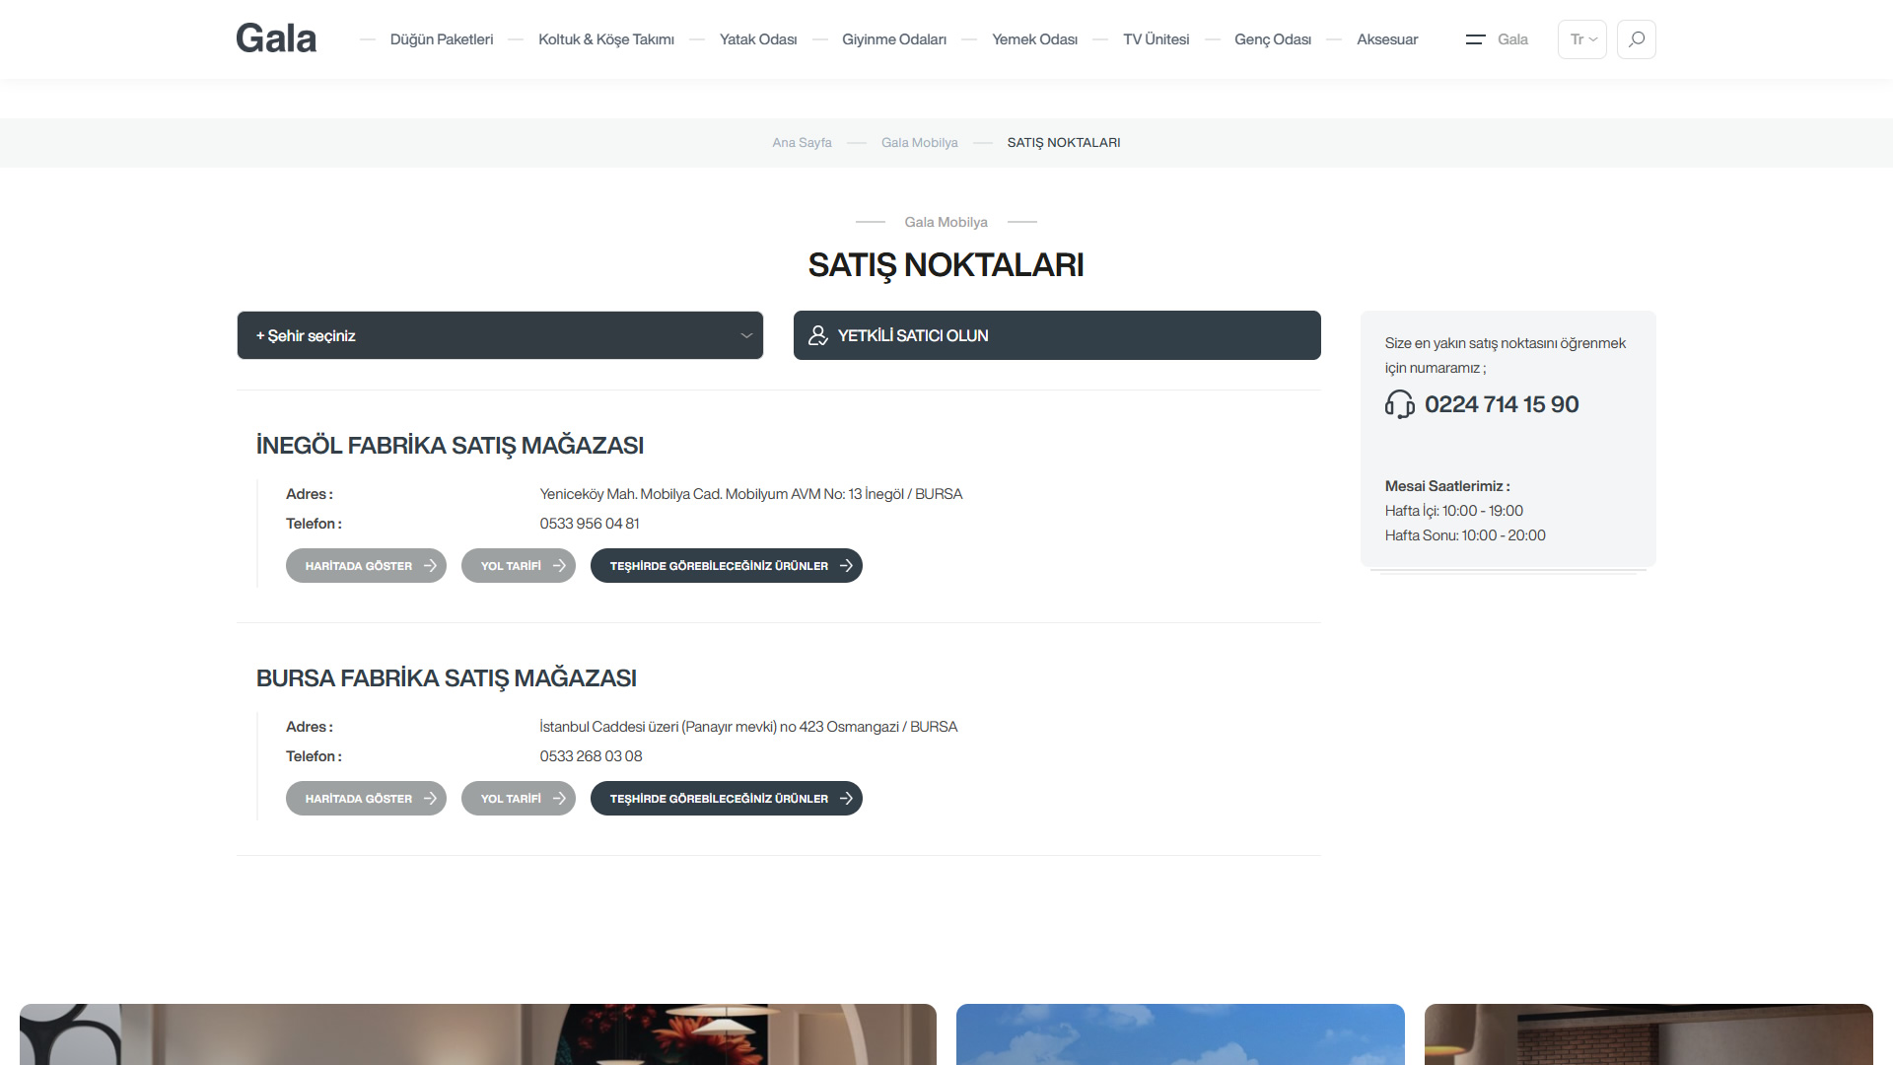Click the chevron of the city selector

(746, 335)
